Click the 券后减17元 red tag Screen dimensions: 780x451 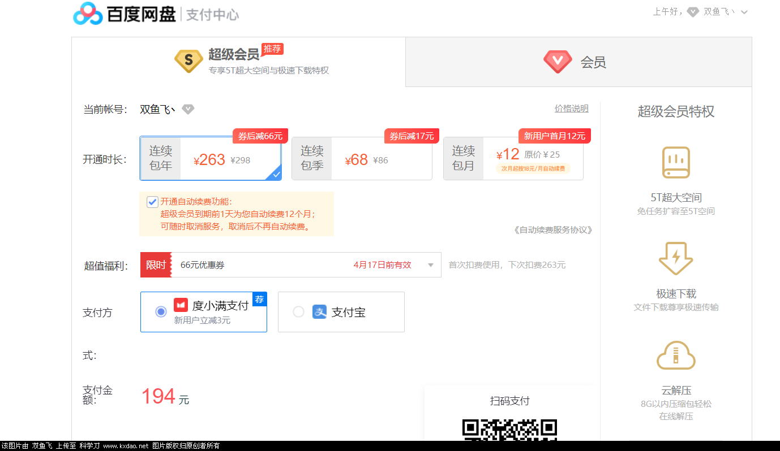tap(412, 136)
